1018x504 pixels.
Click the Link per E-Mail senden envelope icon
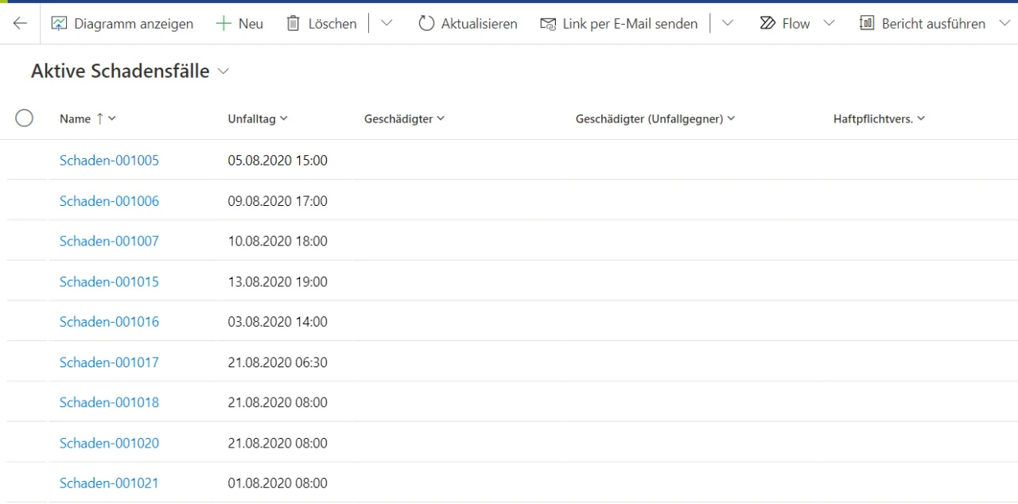click(548, 23)
